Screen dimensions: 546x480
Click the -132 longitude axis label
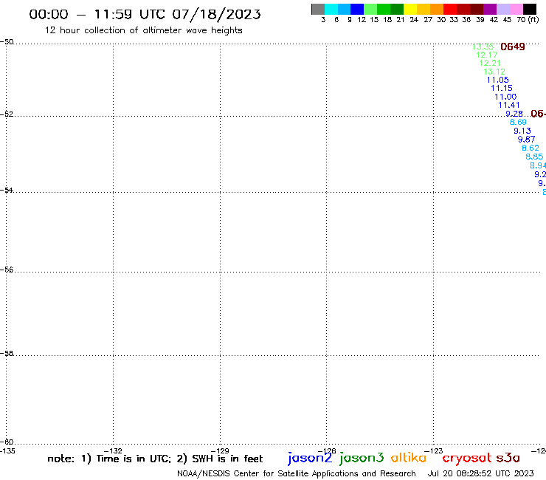click(x=113, y=451)
